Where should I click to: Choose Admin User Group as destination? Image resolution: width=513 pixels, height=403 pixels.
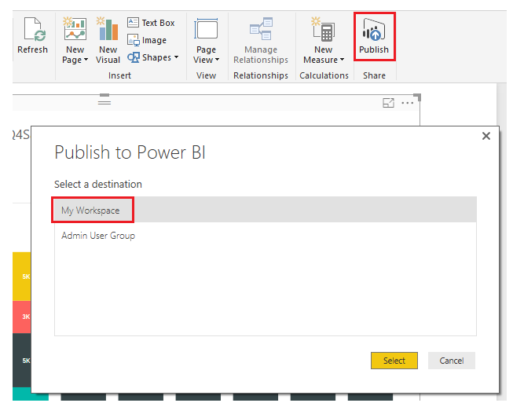click(265, 236)
